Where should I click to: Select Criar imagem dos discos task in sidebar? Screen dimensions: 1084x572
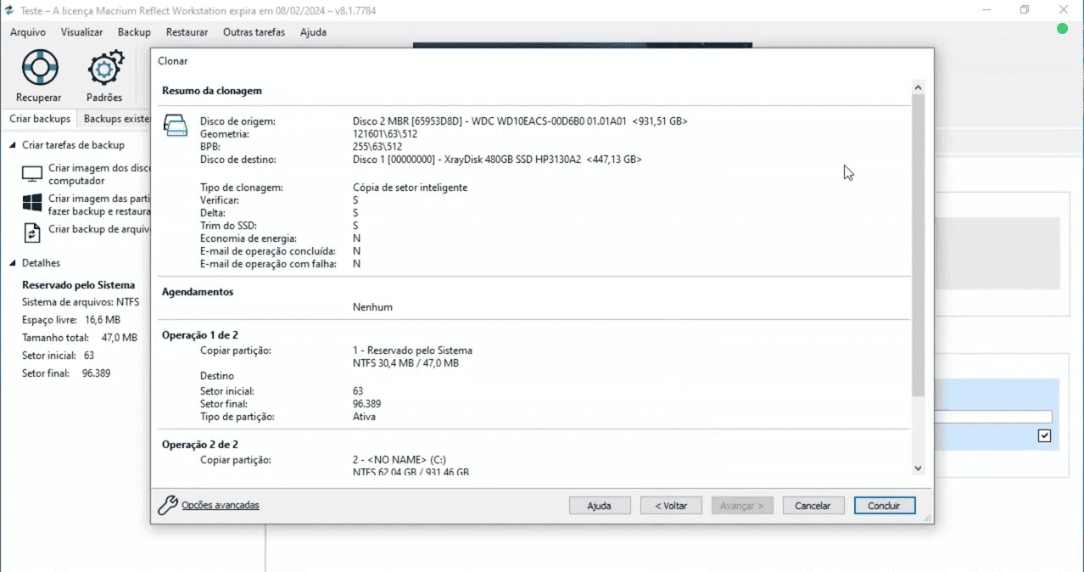[x=86, y=175]
